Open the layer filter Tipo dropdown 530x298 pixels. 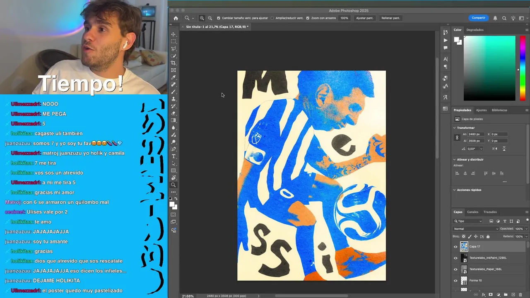tap(468, 221)
